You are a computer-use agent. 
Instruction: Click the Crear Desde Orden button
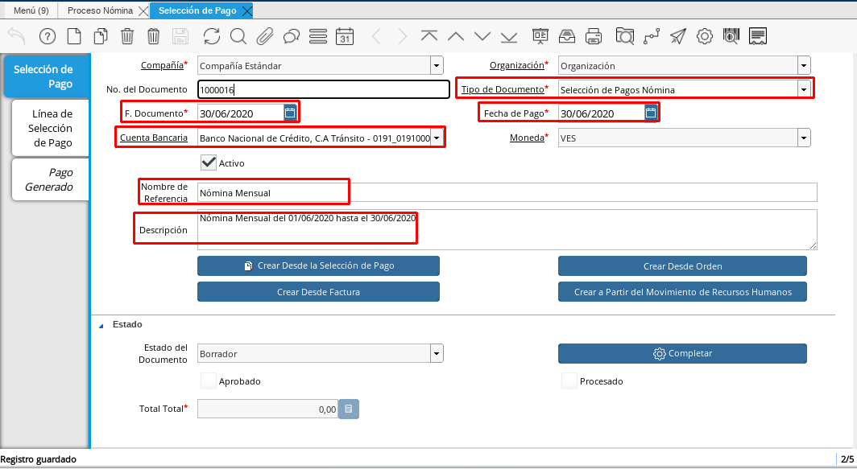click(x=682, y=266)
